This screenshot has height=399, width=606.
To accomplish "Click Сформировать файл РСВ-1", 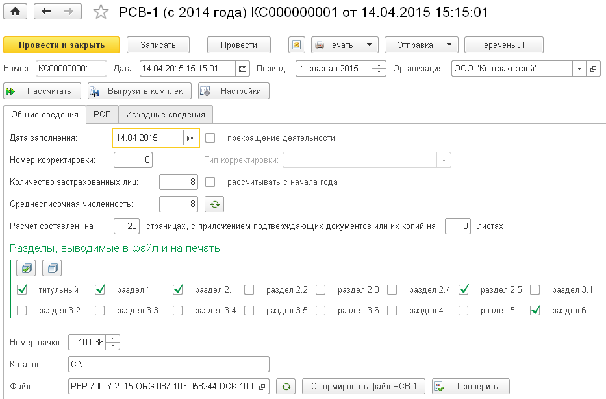I will [x=364, y=386].
